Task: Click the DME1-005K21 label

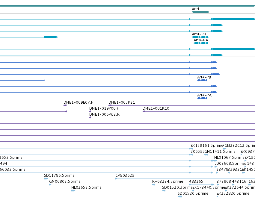Action: (122, 102)
